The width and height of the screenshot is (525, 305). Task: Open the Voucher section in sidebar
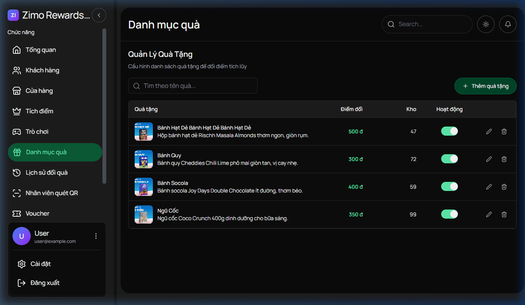coord(38,214)
